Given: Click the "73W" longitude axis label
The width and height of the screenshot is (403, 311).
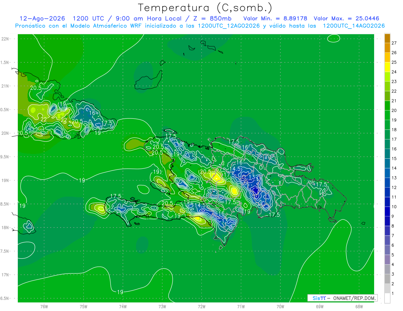Looking at the screenshot, I should point(162,307).
